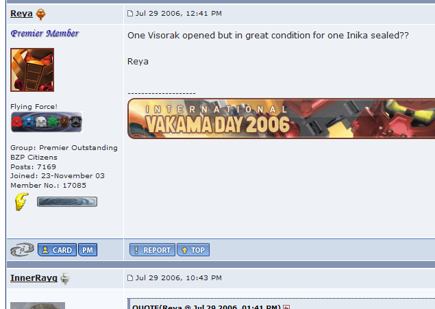Screen dimensions: 435x309
Task: Select the 'Member No.: 17085' text
Action: tap(48, 185)
